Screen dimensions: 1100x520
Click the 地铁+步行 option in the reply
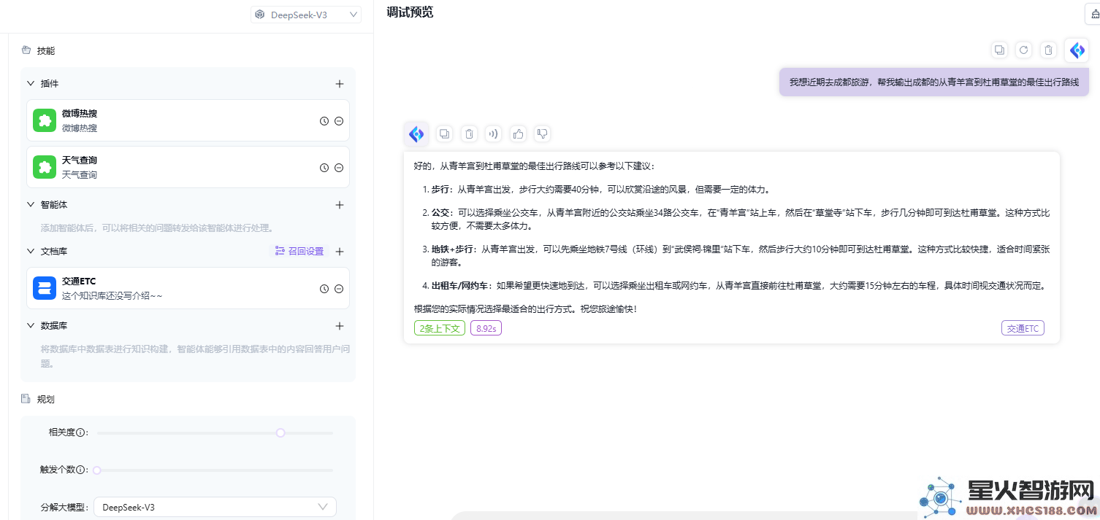(x=453, y=249)
